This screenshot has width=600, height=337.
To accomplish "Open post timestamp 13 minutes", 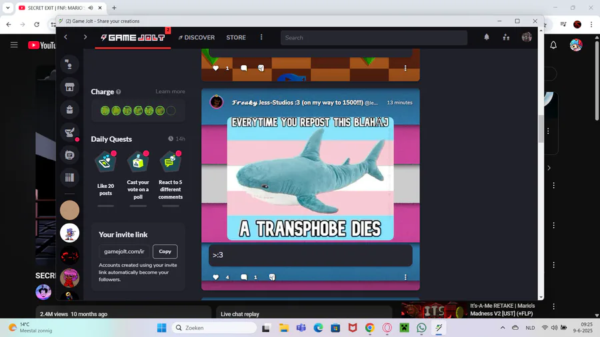I will click(x=399, y=103).
